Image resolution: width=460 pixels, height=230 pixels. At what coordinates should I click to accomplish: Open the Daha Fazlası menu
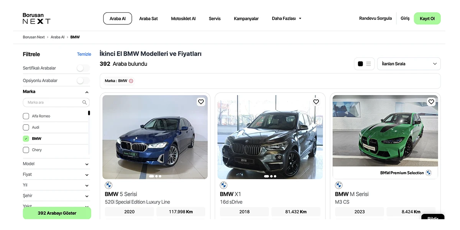[286, 18]
